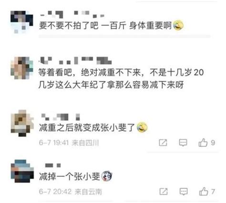Screen dimensions: 226x203
Task: Like the comment with 9 likes
Action: [203, 143]
